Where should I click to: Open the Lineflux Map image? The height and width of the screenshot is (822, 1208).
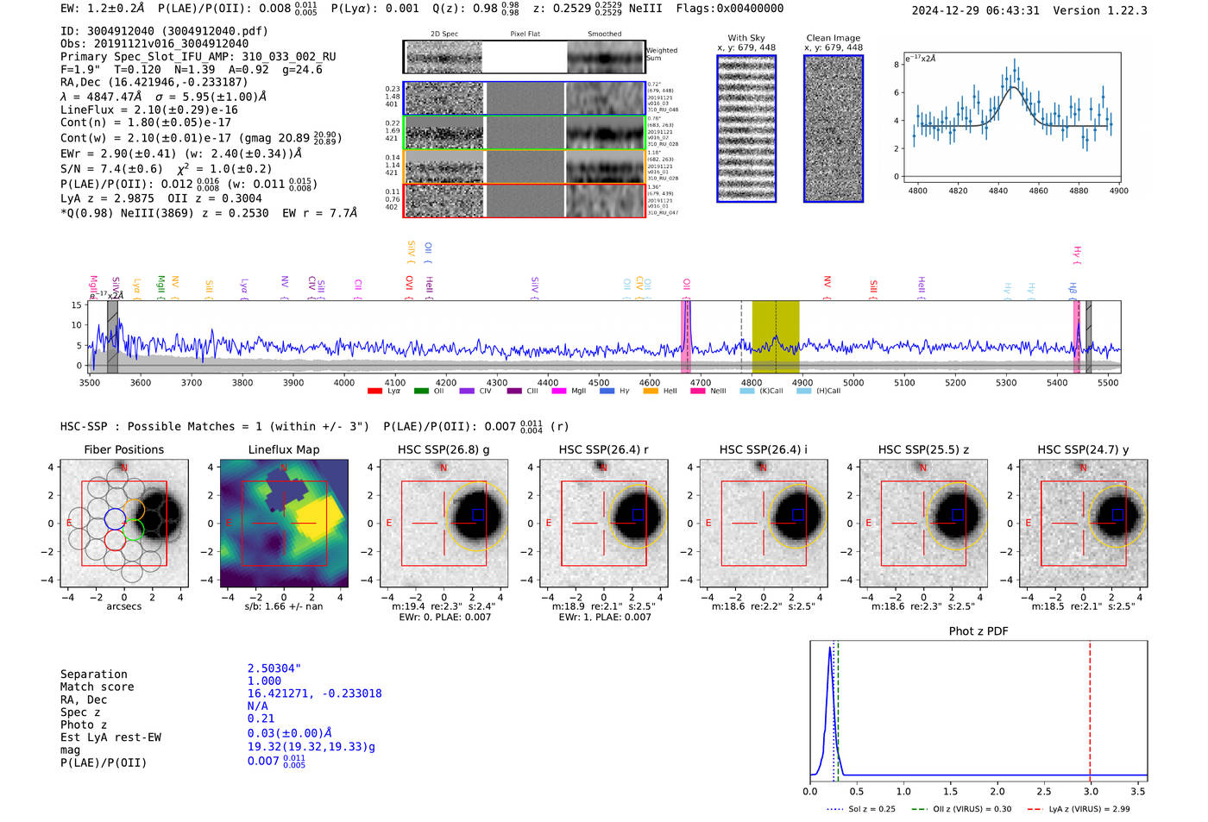tap(284, 523)
